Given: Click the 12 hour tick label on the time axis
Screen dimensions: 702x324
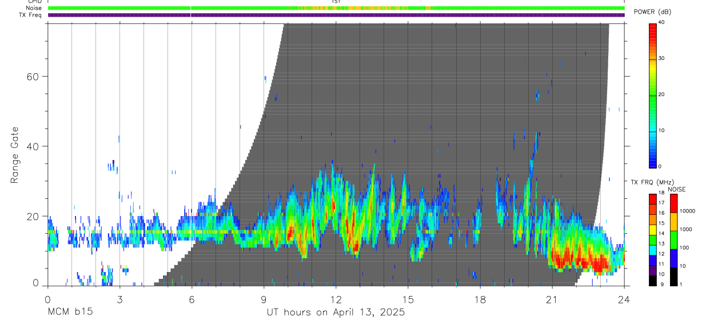Looking at the screenshot, I should (x=336, y=298).
